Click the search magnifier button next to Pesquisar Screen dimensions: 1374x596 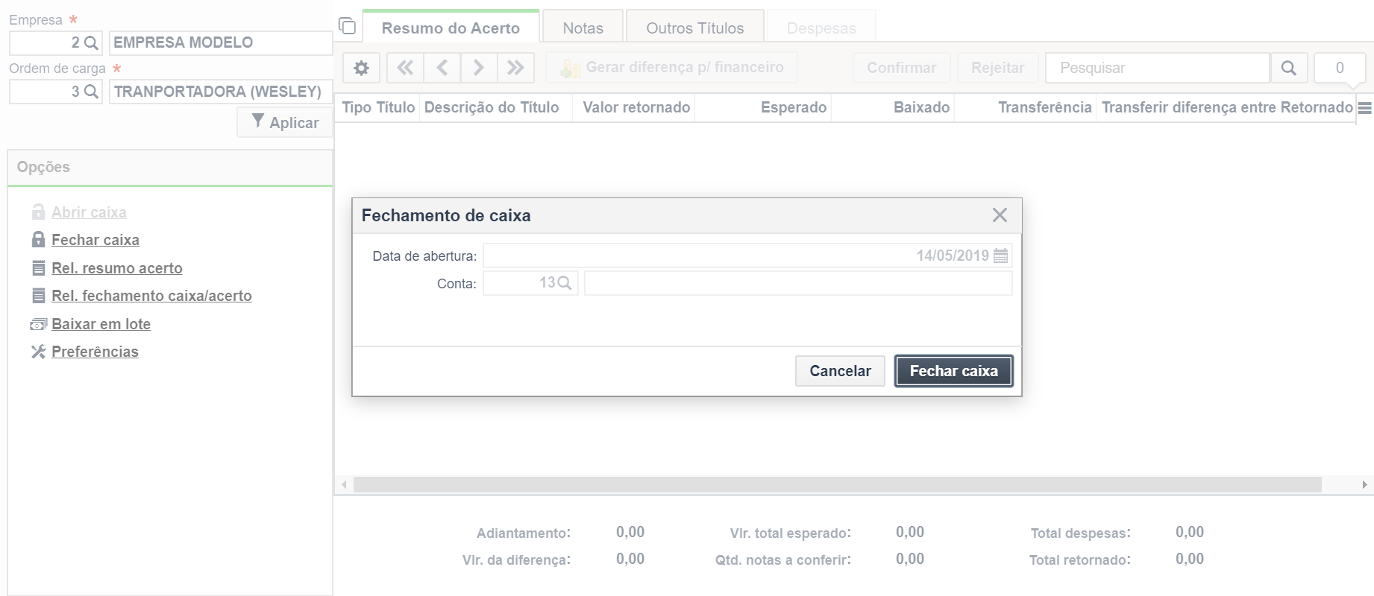click(1288, 68)
